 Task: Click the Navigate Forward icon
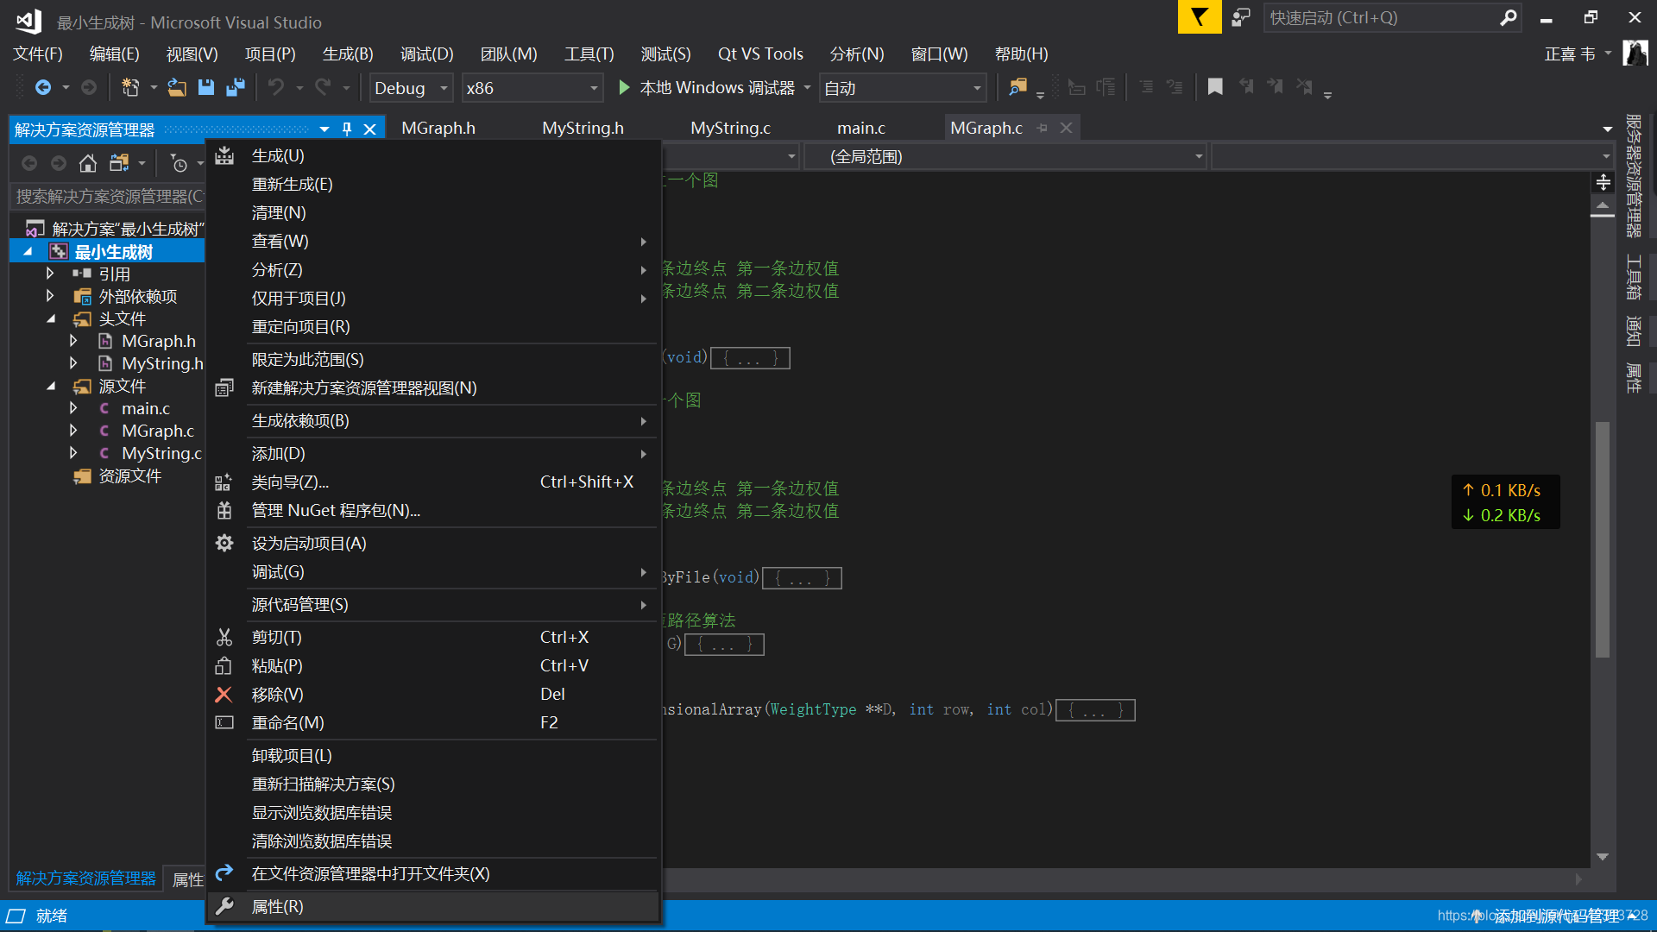(x=88, y=87)
